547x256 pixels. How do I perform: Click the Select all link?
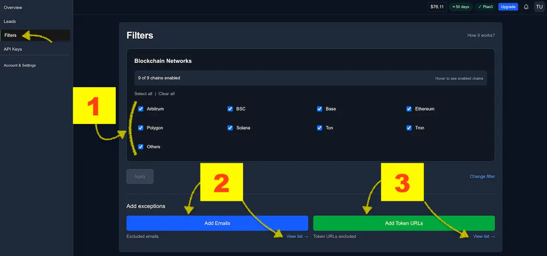(x=143, y=93)
